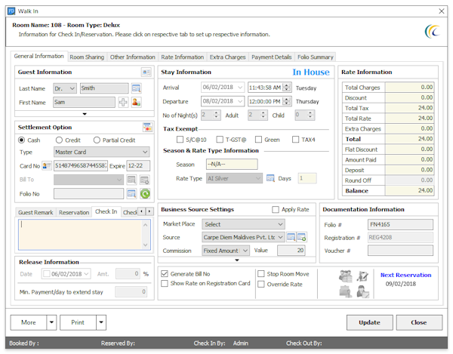Click the card icon in Guest Information header
This screenshot has height=354, width=453.
(x=146, y=72)
